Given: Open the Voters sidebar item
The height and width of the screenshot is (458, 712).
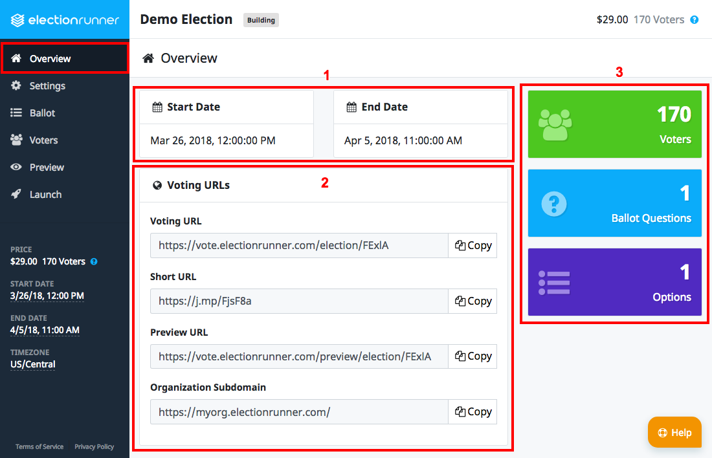Looking at the screenshot, I should click(x=65, y=140).
